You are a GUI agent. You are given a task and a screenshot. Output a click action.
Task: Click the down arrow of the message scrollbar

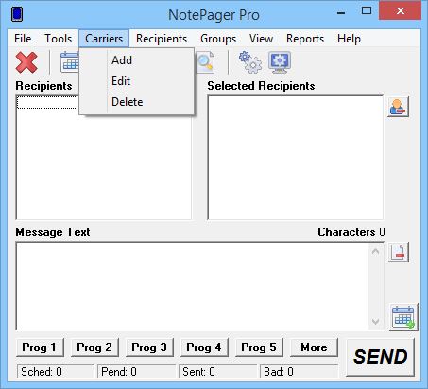375,321
